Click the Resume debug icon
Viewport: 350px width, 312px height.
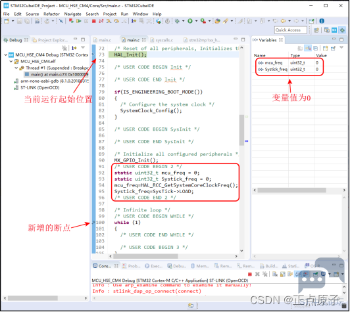point(78,21)
